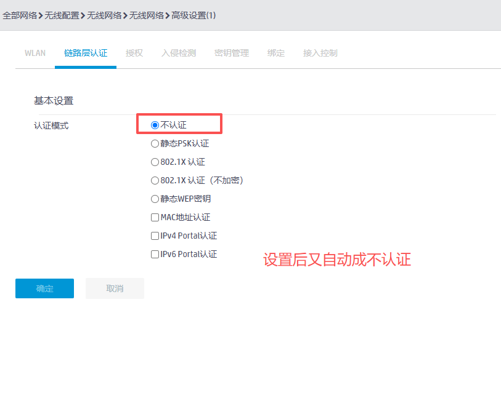Switch to the WLAN tab
The height and width of the screenshot is (401, 501).
pyautogui.click(x=35, y=53)
